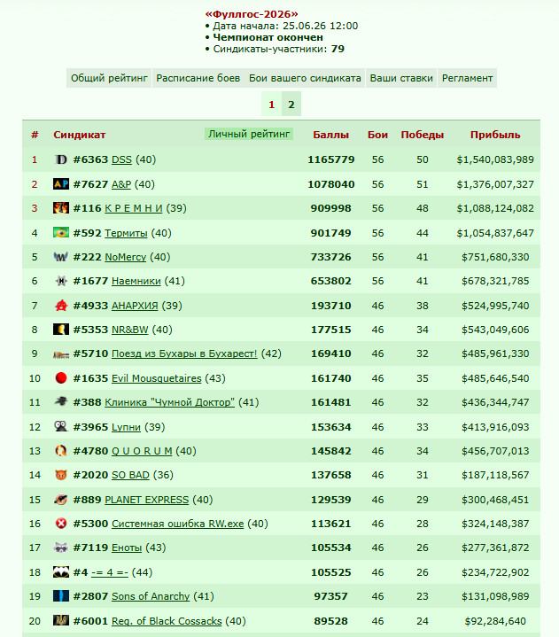The width and height of the screenshot is (559, 637).
Task: Open the К Р Е М Н И syndicate link
Action: coord(134,208)
